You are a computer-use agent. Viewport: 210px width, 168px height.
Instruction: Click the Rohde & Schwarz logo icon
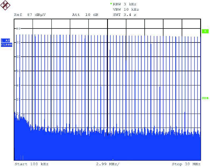(x=5, y=5)
